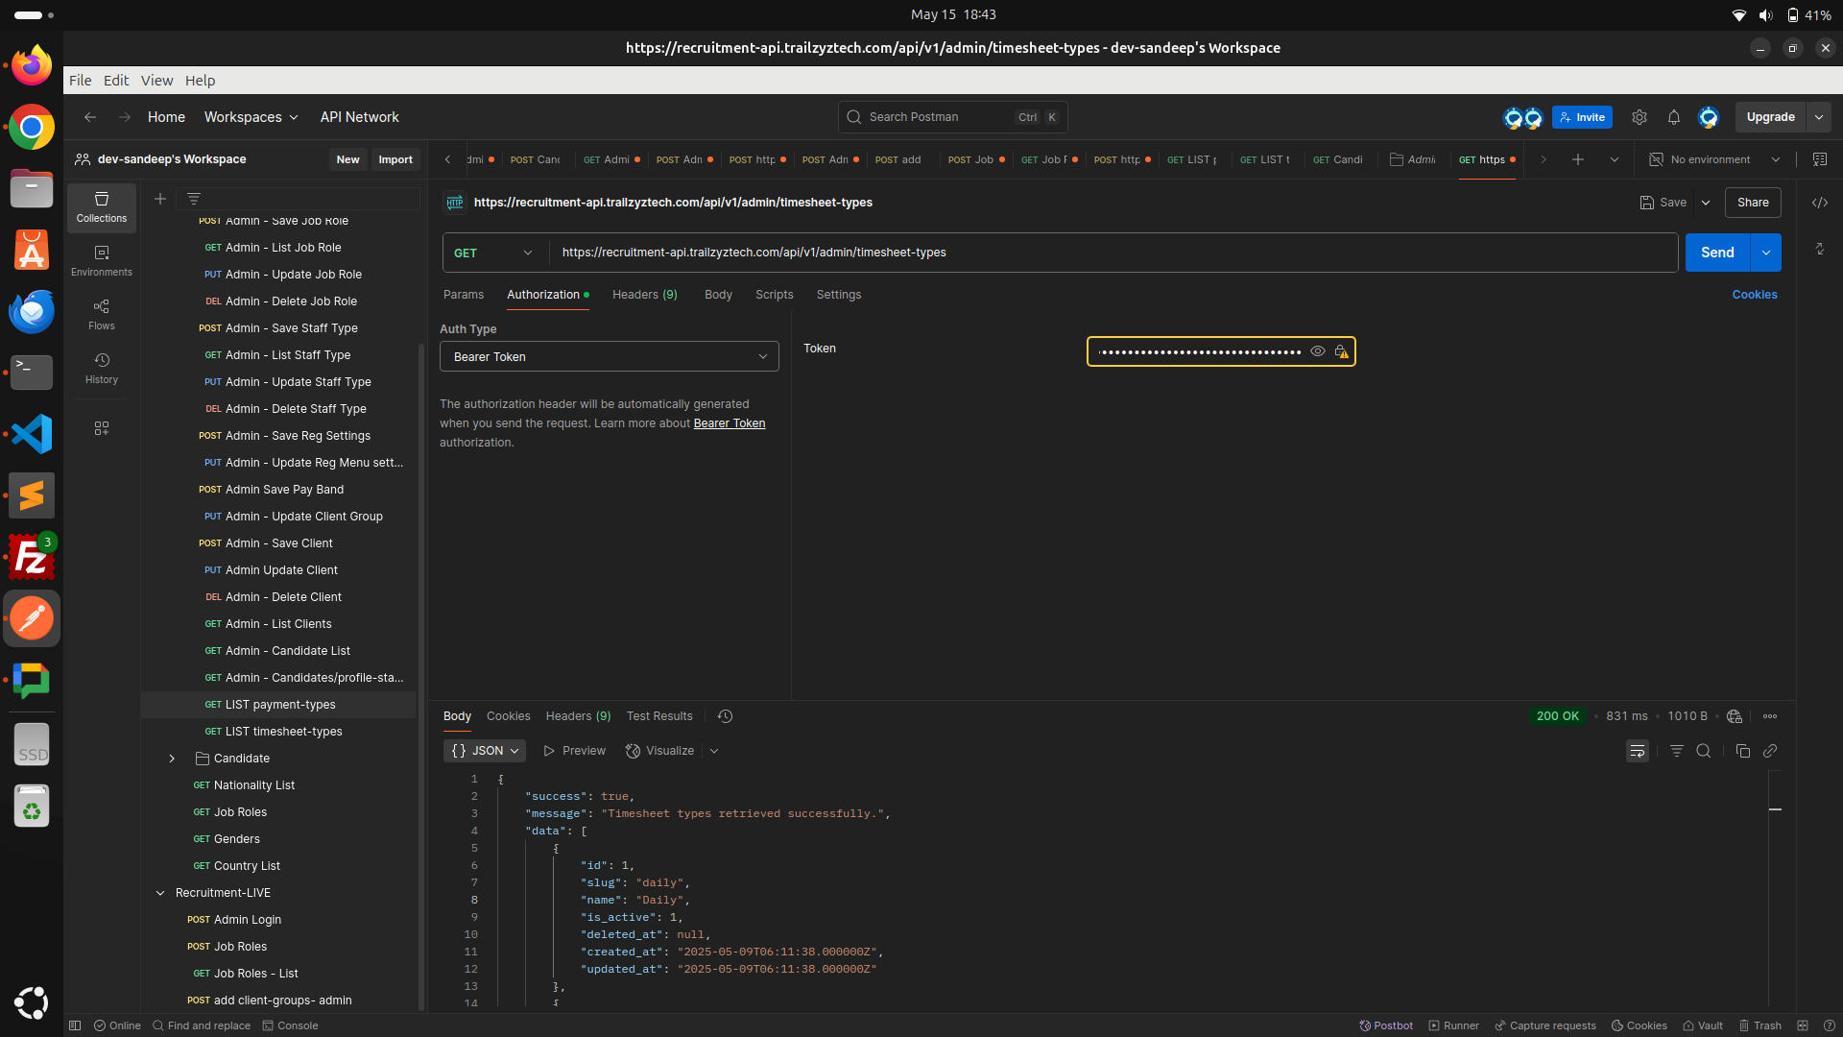Click the masked Token input field
This screenshot has height=1037, width=1843.
[1200, 351]
